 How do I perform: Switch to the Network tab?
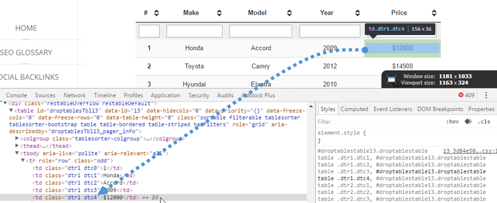75,95
